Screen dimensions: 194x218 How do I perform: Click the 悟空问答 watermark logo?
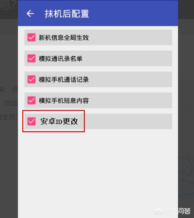[x=172, y=211]
